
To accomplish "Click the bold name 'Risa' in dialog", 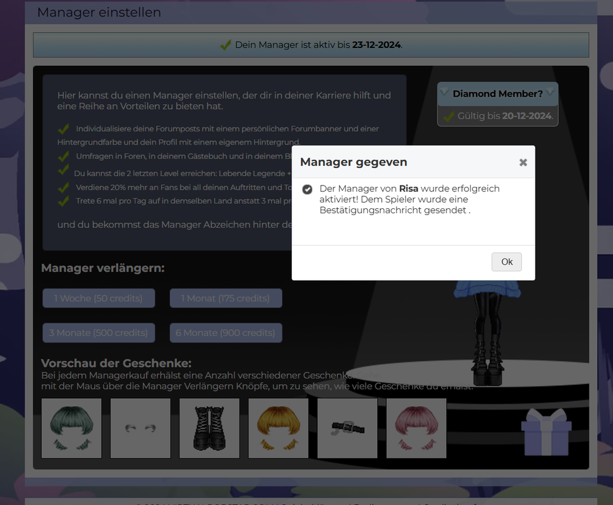I will [x=408, y=189].
